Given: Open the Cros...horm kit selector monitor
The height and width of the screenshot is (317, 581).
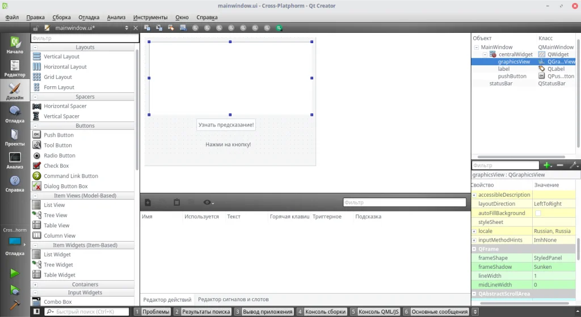Looking at the screenshot, I should (x=15, y=241).
